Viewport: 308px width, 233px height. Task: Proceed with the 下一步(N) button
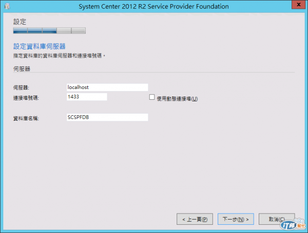click(x=236, y=219)
